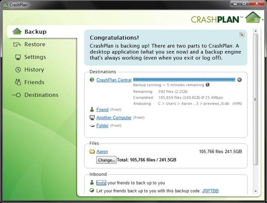
Task: Maximize the CrashPlan window
Action: (244, 4)
